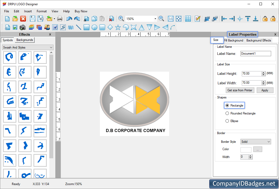This screenshot has height=189, width=279.
Task: Paste from clipboard icon
Action: pyautogui.click(x=102, y=19)
